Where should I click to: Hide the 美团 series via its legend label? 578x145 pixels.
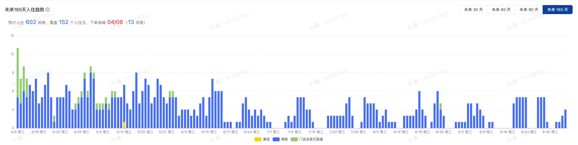[x=266, y=139]
